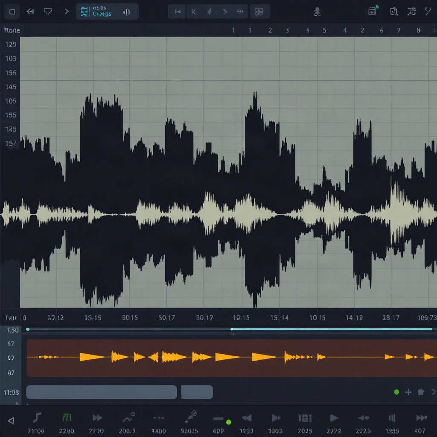Click the rewind icon labeled 1002
This screenshot has height=437, width=437.
[247, 418]
